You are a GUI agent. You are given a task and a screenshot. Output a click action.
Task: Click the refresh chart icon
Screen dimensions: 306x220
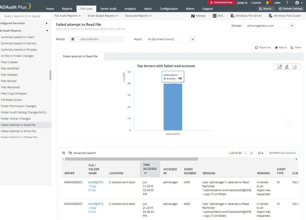pyautogui.click(x=295, y=67)
